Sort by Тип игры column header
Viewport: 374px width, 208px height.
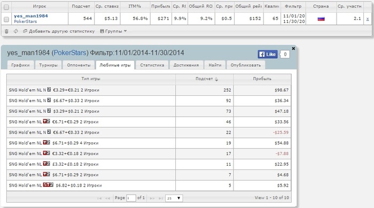click(91, 79)
